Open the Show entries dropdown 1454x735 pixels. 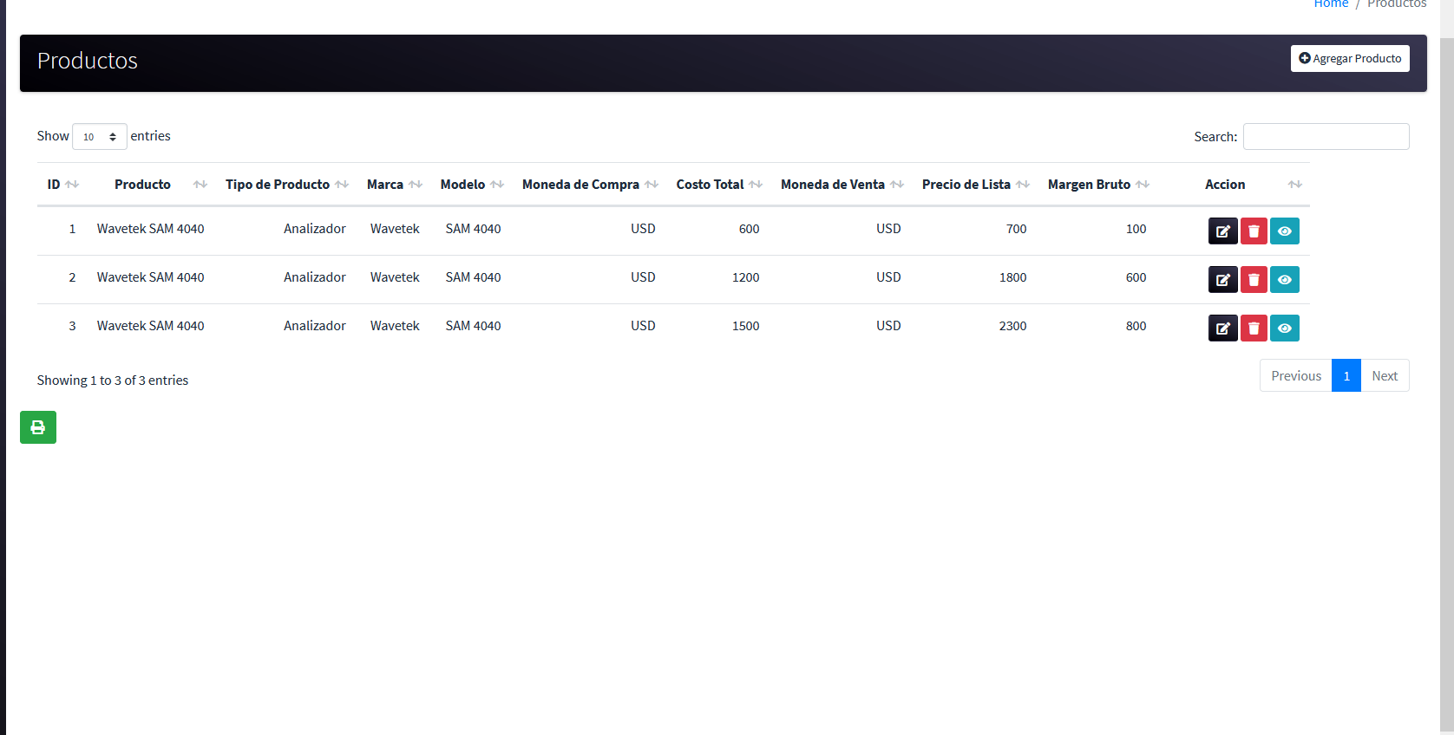pyautogui.click(x=99, y=137)
